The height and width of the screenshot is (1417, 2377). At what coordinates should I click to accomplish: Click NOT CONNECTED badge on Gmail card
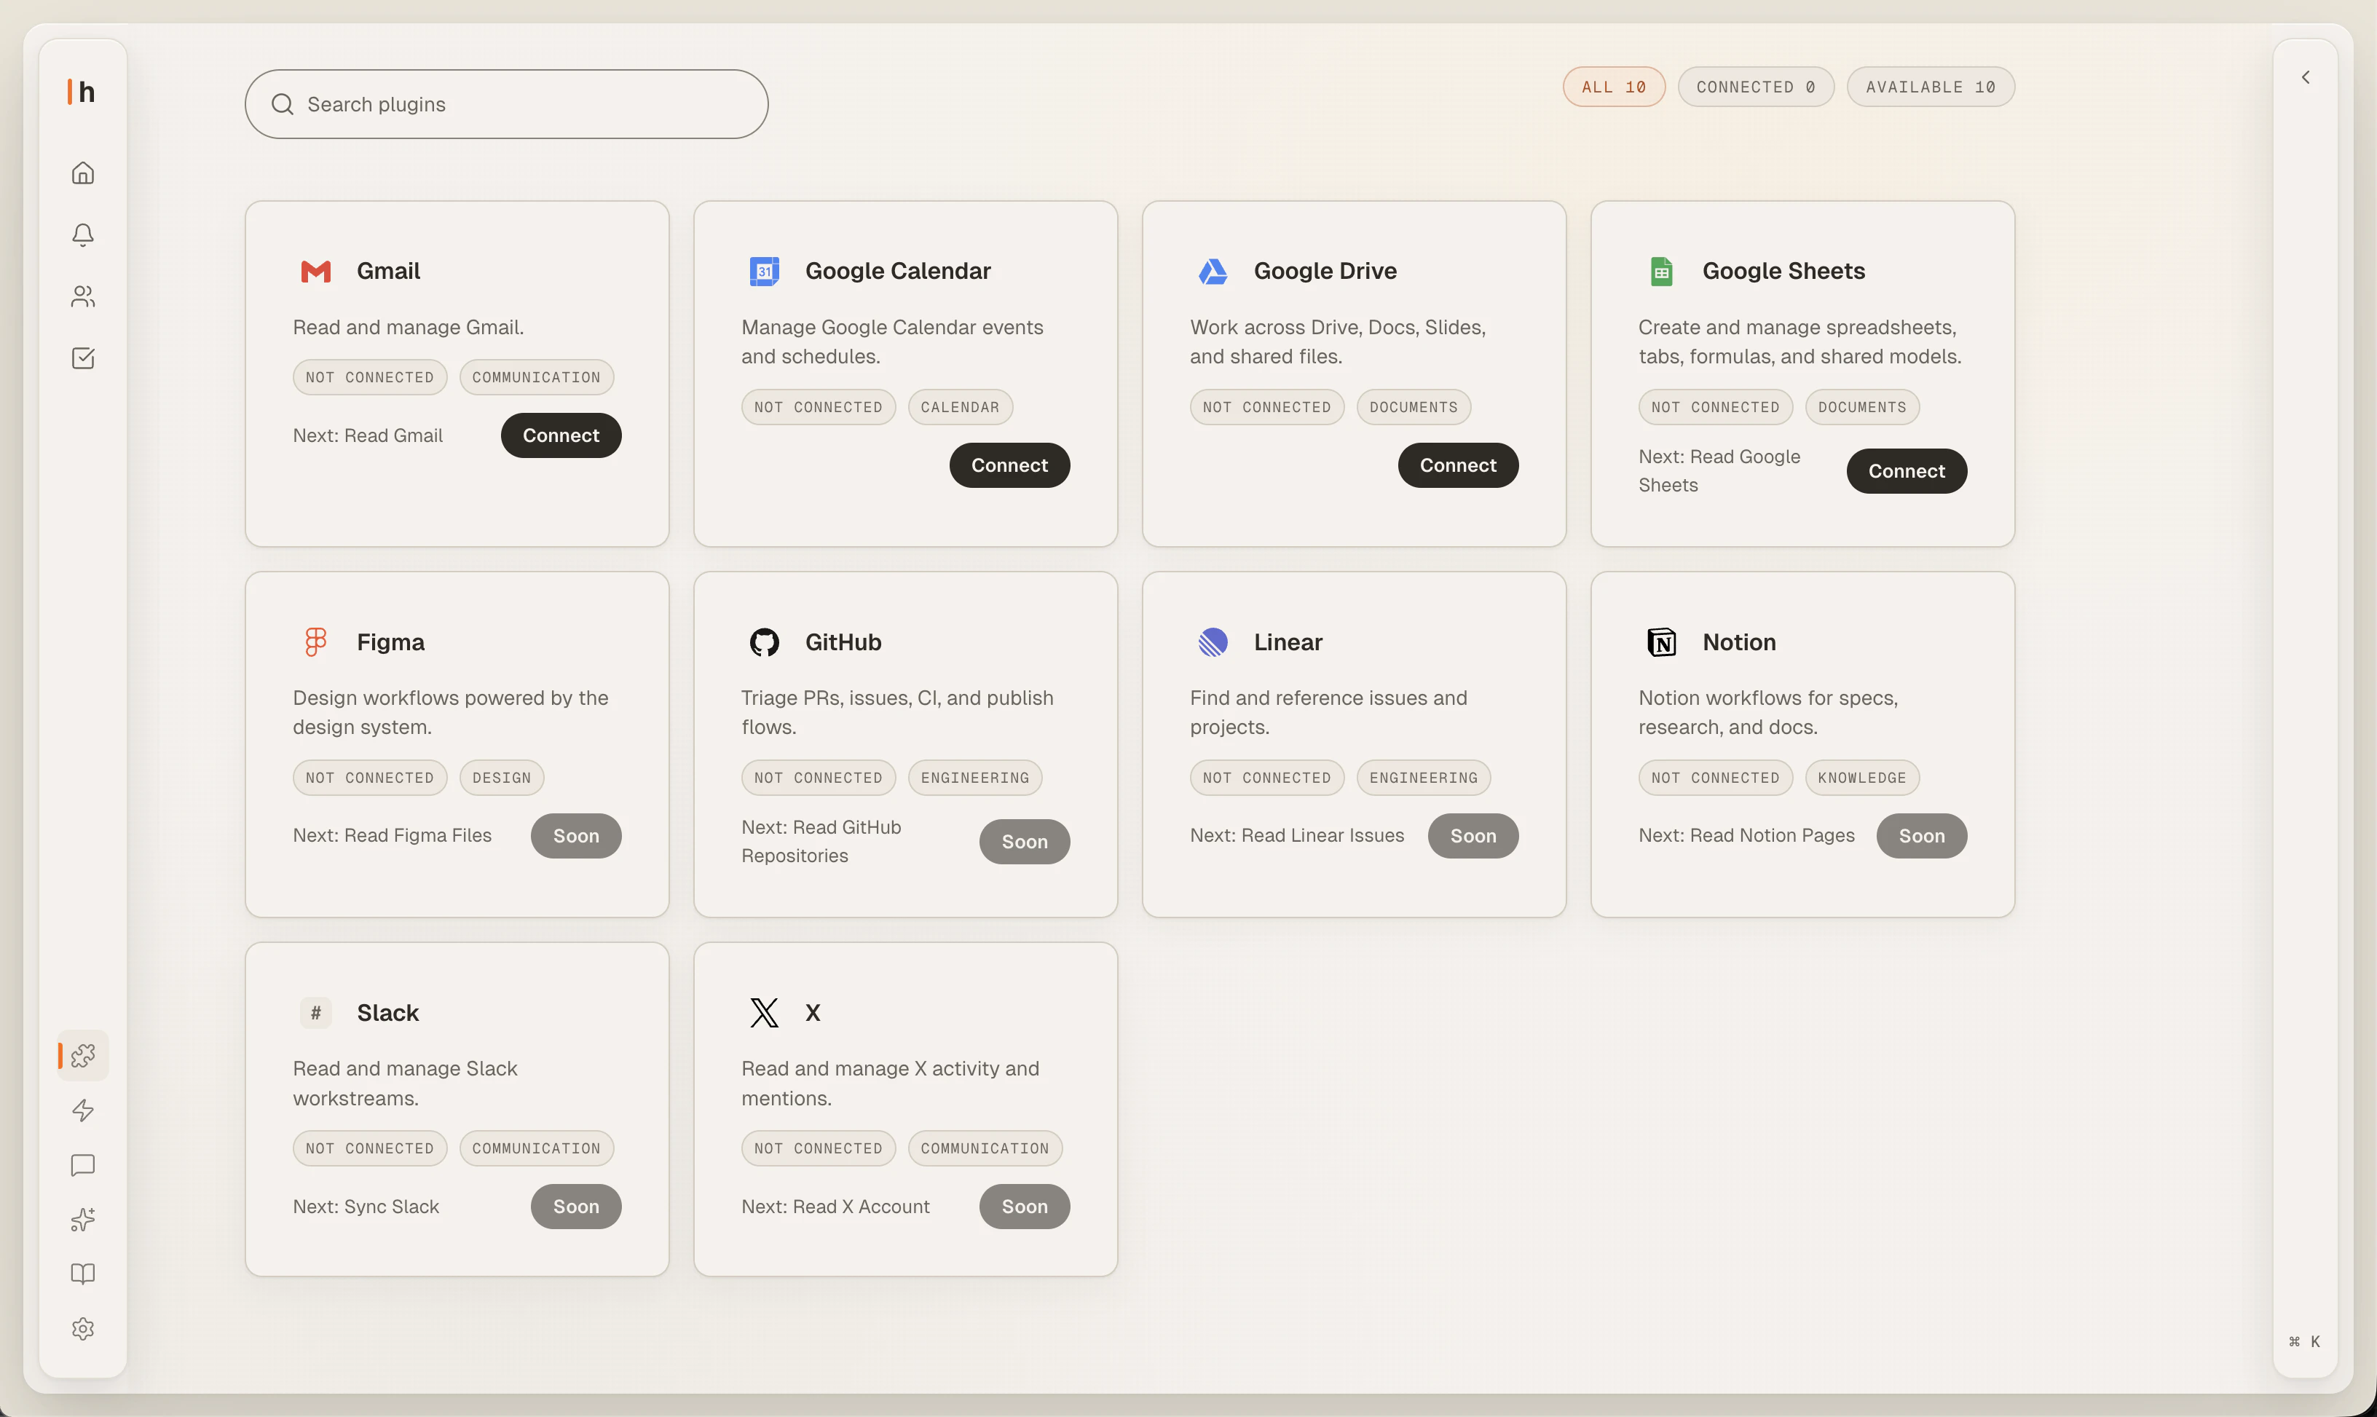point(370,377)
